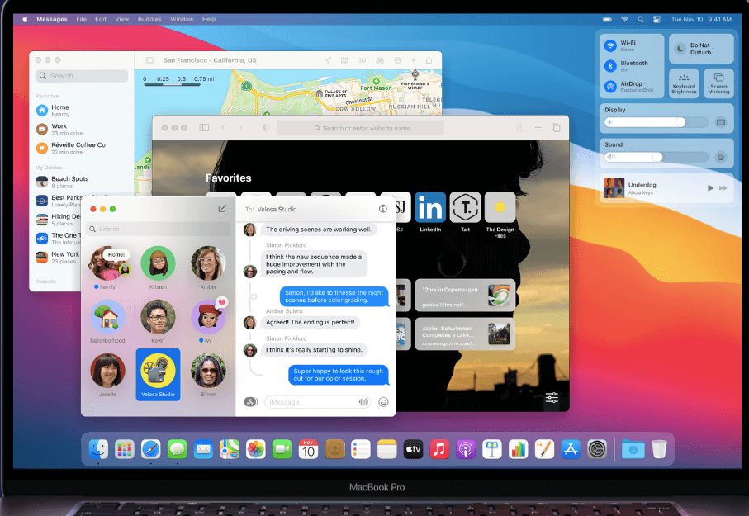Open Screen Mirroring control

click(x=718, y=83)
